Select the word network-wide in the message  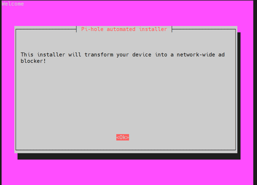click(196, 55)
